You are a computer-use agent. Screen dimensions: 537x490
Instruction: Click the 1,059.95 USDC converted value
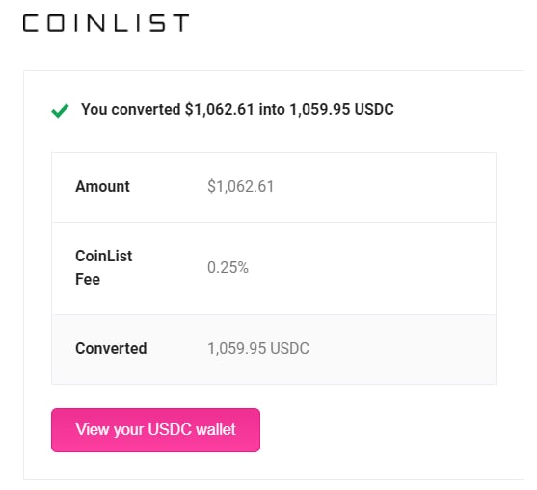(x=258, y=348)
